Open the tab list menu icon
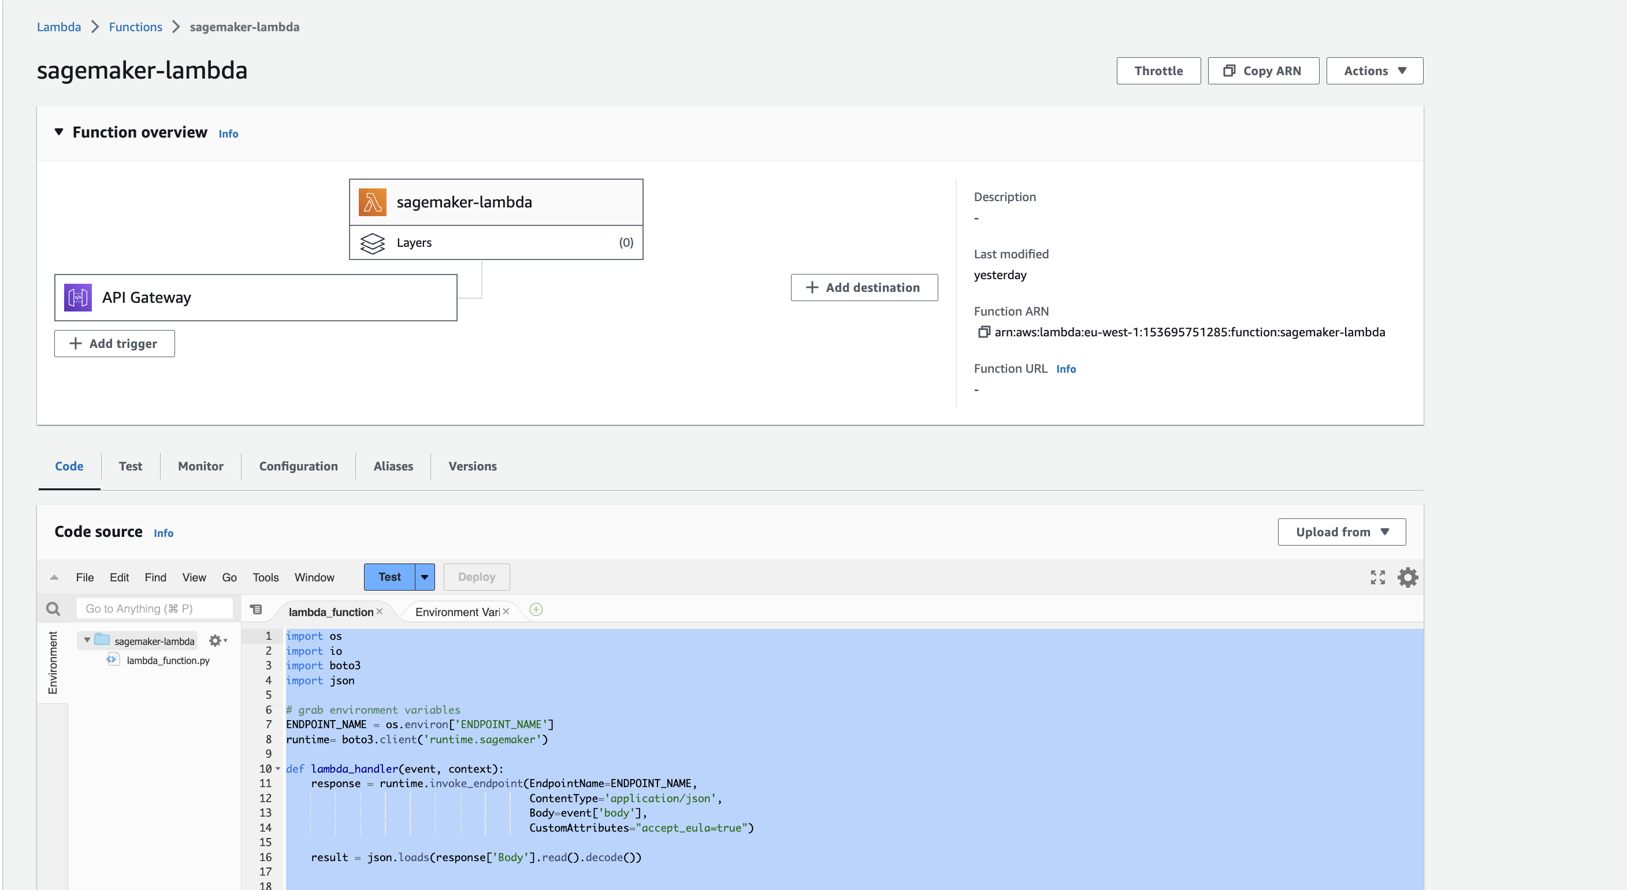The width and height of the screenshot is (1627, 890). click(256, 610)
